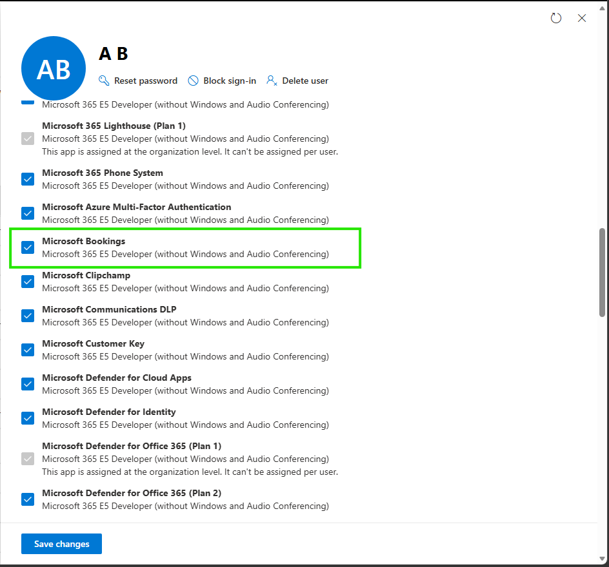Click the Delete user person icon
Image resolution: width=609 pixels, height=567 pixels.
click(272, 81)
